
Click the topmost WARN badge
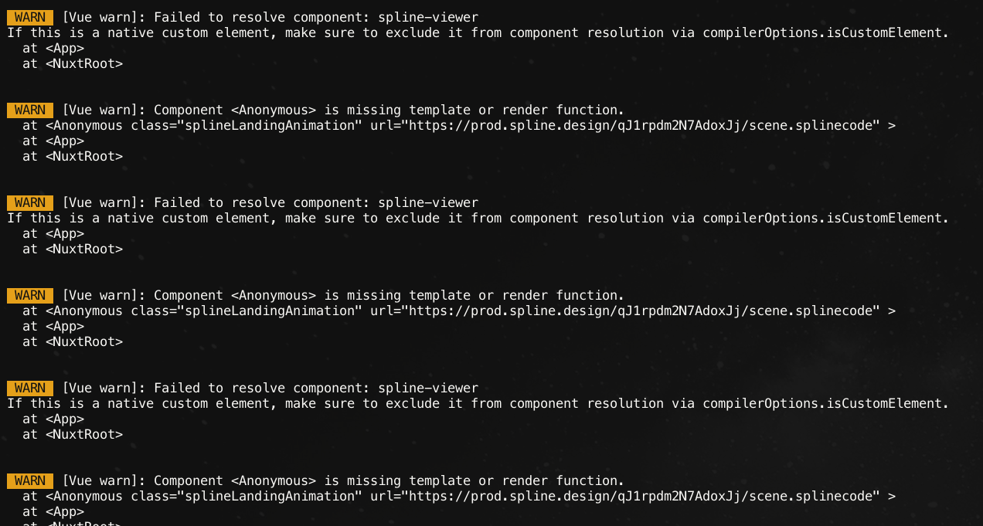click(30, 17)
